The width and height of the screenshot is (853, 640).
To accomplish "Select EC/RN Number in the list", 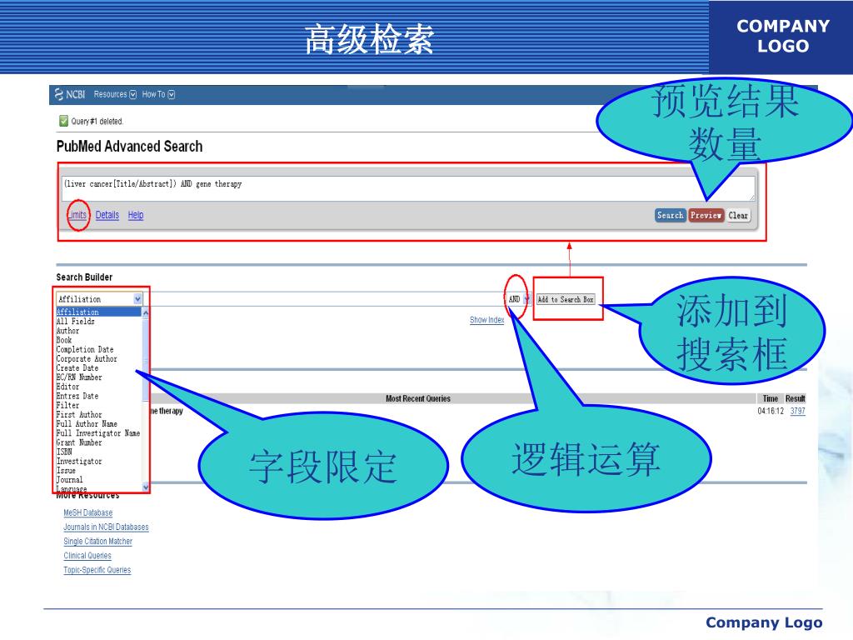I will 98,377.
